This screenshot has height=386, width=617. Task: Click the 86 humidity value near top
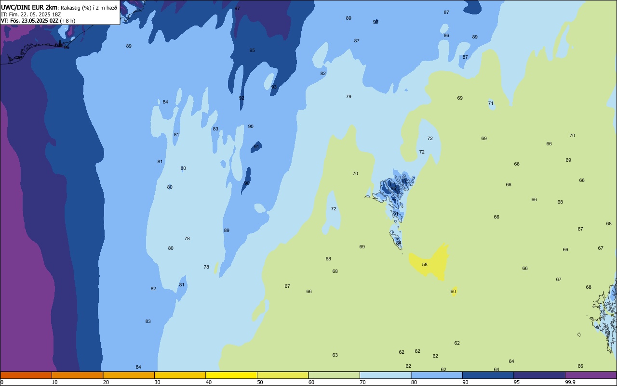(x=446, y=36)
